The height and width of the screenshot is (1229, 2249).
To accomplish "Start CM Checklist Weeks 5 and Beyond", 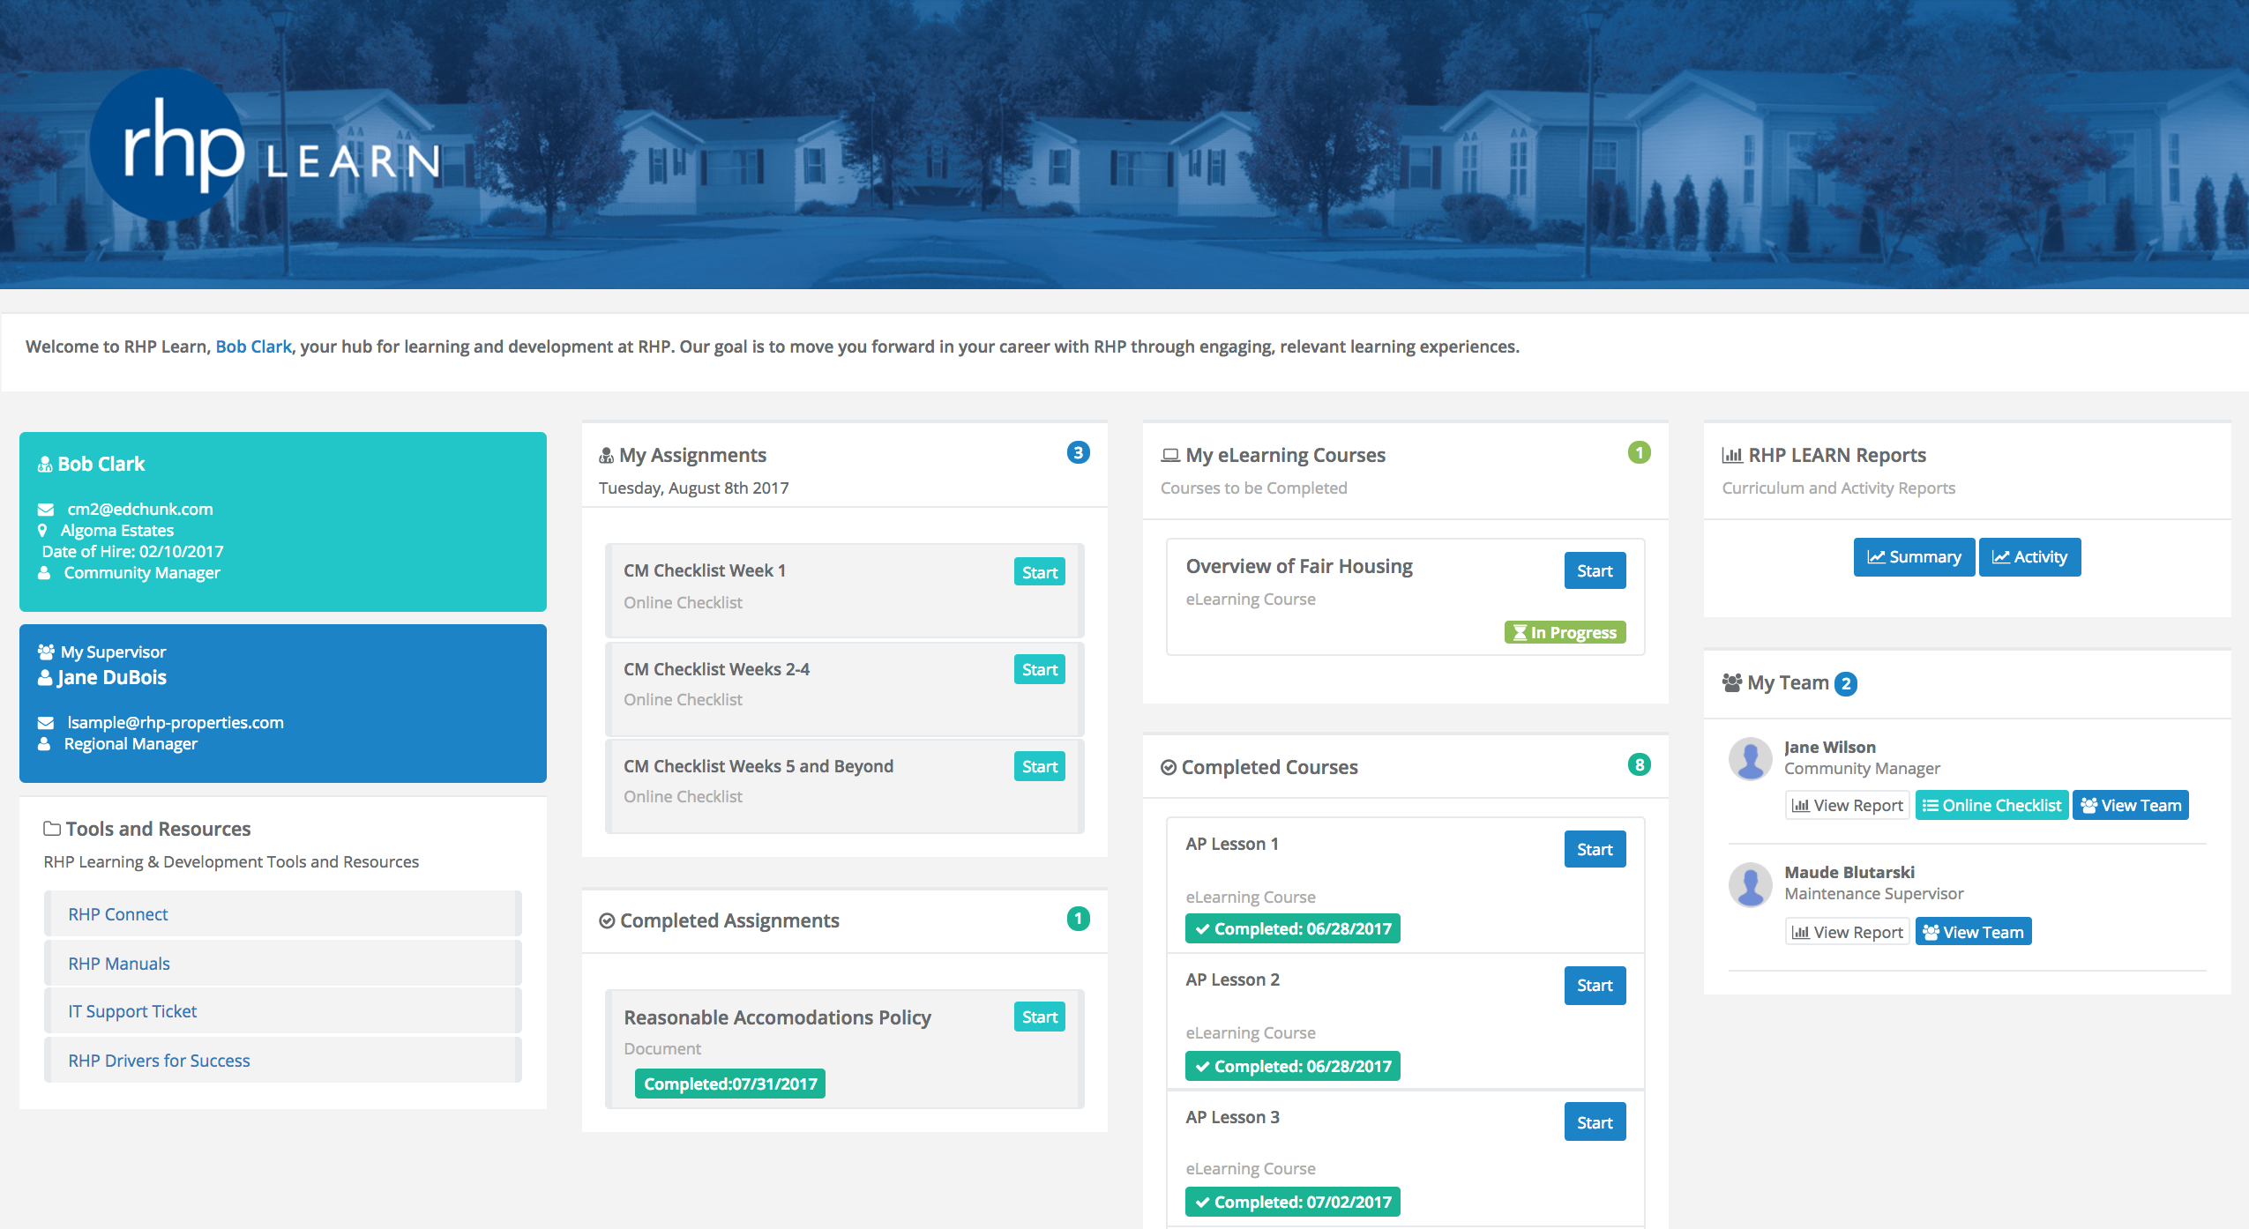I will [x=1040, y=766].
